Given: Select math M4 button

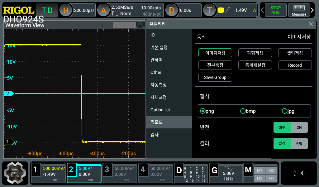Looking at the screenshot, I should 271,178.
